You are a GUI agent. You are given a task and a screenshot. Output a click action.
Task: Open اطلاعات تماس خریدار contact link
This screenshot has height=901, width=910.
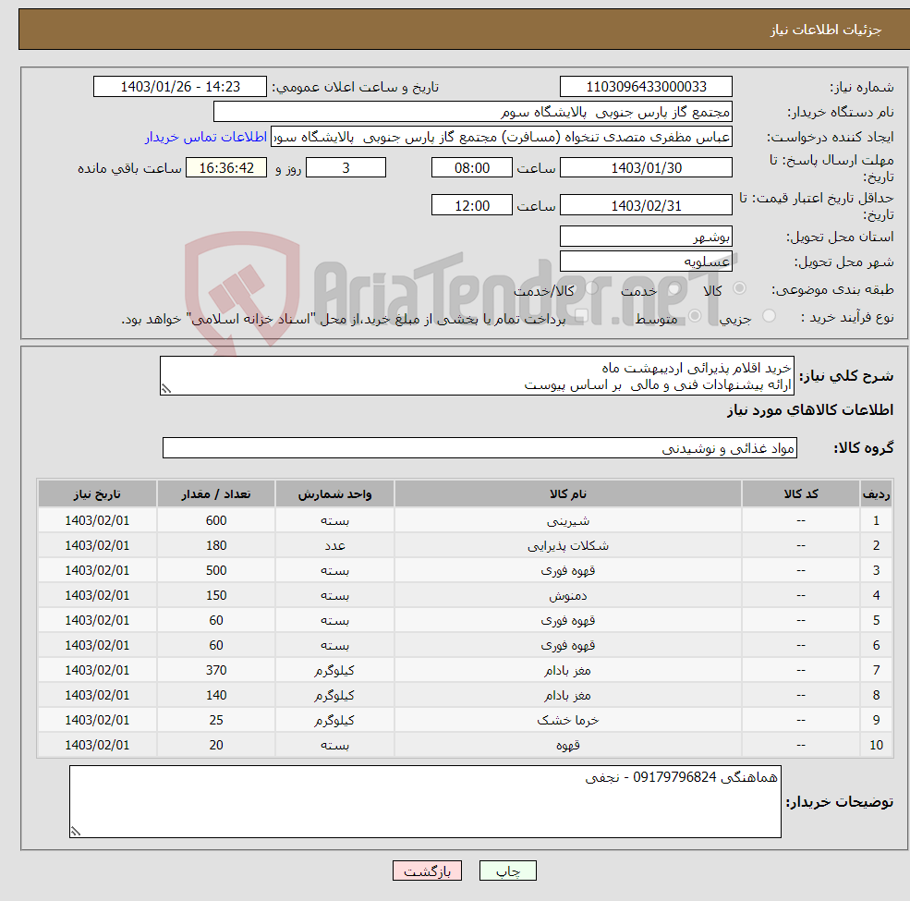[206, 137]
